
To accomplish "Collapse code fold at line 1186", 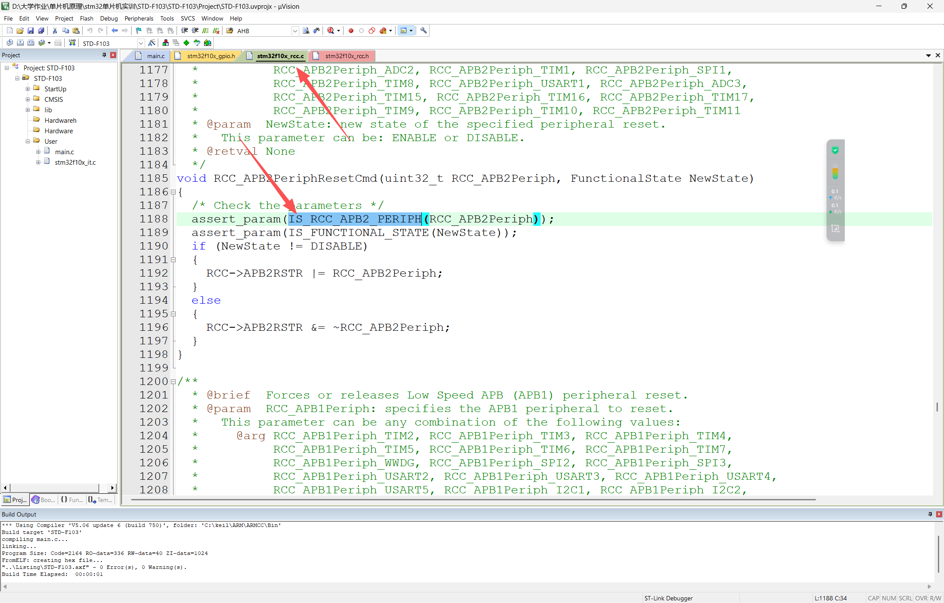I will (174, 192).
